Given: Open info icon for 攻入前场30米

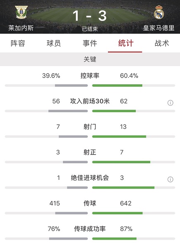Looking at the screenshot, I should [x=170, y=103].
